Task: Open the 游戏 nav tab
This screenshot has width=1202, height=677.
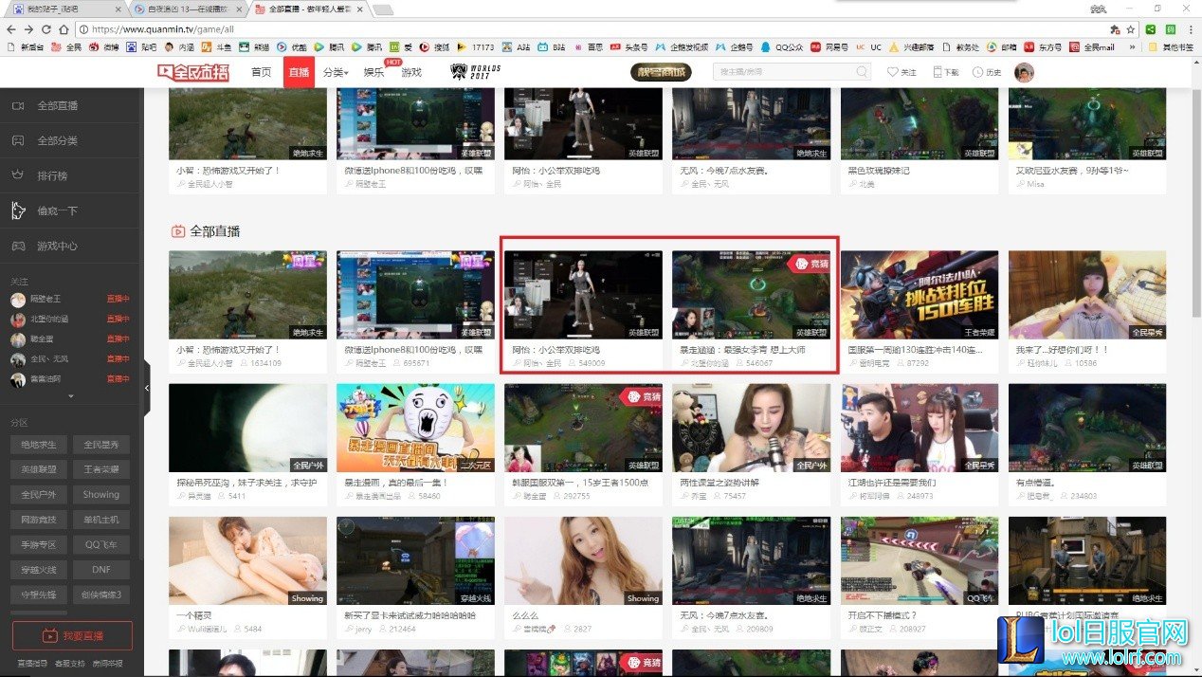Action: click(x=410, y=72)
